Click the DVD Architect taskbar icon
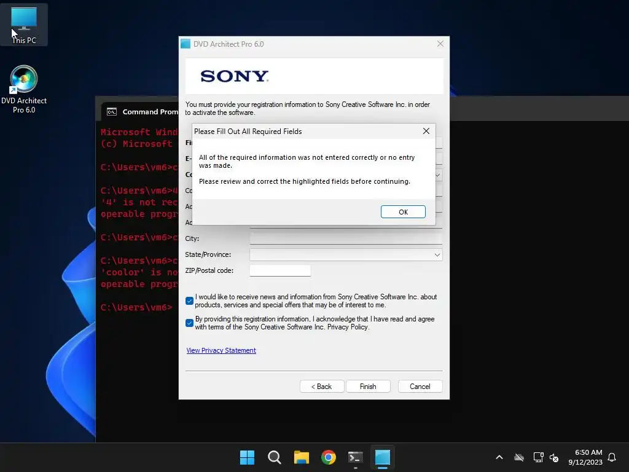This screenshot has width=629, height=472. 383,457
